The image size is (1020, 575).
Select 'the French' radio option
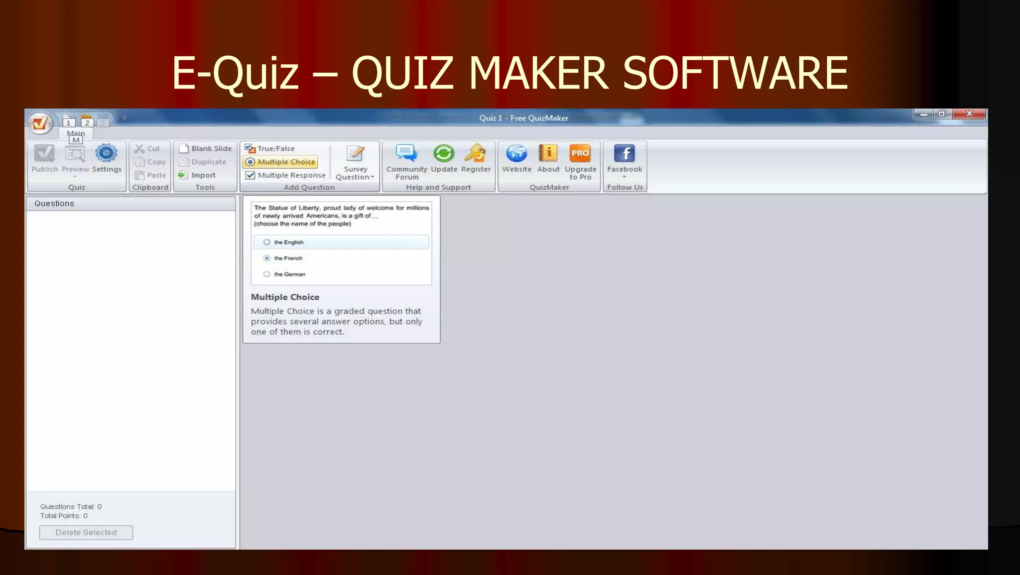[267, 258]
